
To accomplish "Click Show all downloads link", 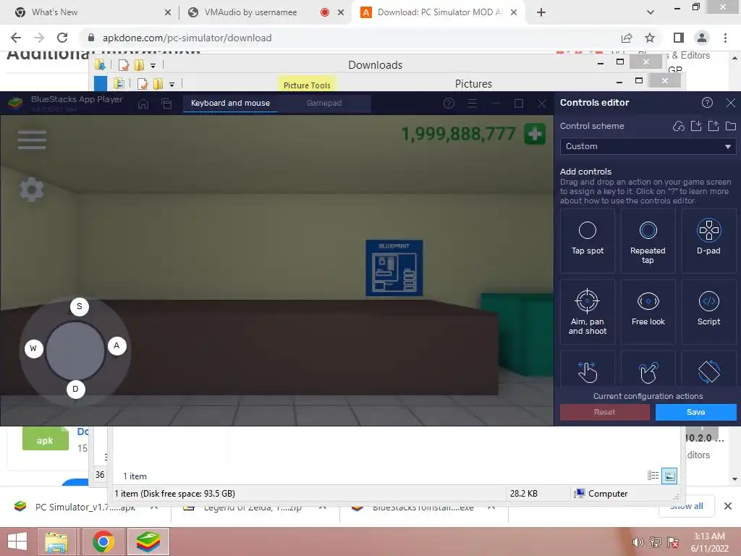I will (x=686, y=506).
